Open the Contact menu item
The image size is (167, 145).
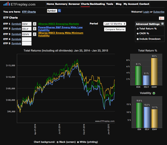pos(144,4)
